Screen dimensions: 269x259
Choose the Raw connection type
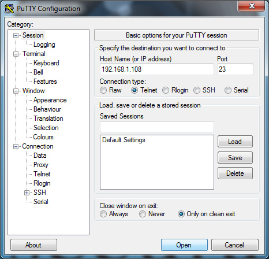tap(103, 90)
